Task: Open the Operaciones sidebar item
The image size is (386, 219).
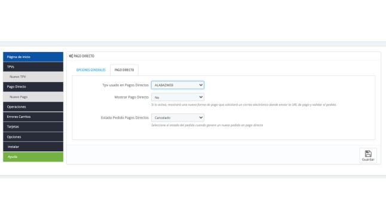Action: [x=33, y=107]
